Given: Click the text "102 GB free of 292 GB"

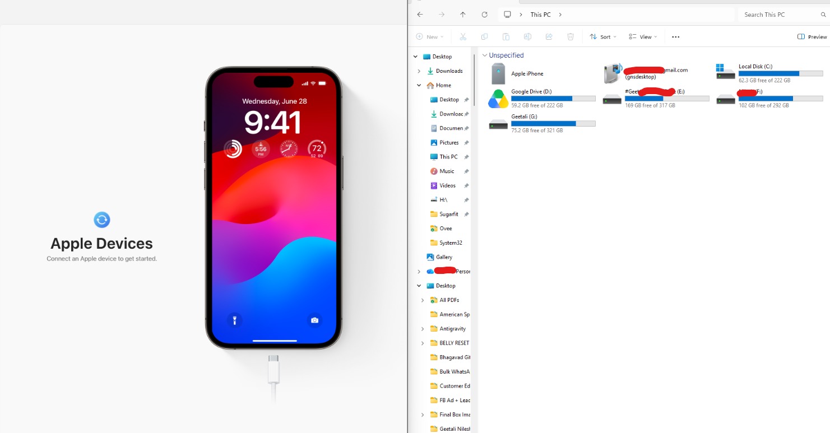Looking at the screenshot, I should pyautogui.click(x=764, y=105).
